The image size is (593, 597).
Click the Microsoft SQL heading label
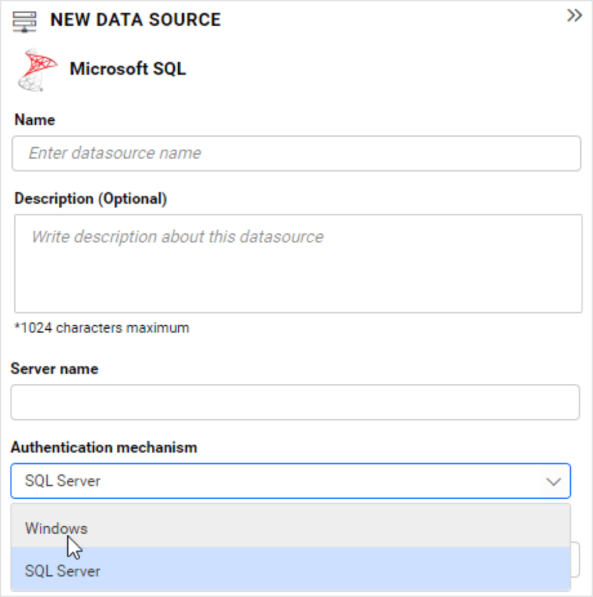pos(128,69)
